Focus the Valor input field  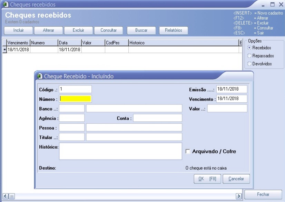tap(227, 109)
